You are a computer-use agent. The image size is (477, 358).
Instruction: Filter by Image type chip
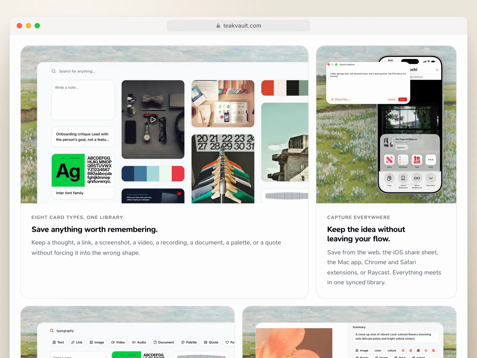click(x=97, y=342)
